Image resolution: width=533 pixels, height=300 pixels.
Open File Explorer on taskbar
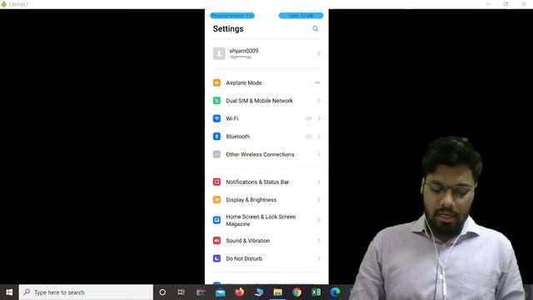pyautogui.click(x=277, y=292)
